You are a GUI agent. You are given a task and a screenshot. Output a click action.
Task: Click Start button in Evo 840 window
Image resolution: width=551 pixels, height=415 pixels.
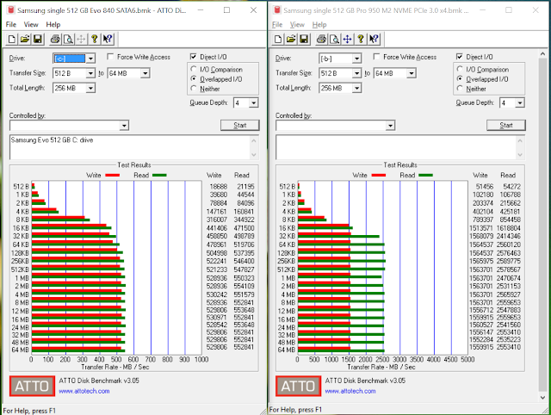coord(240,125)
